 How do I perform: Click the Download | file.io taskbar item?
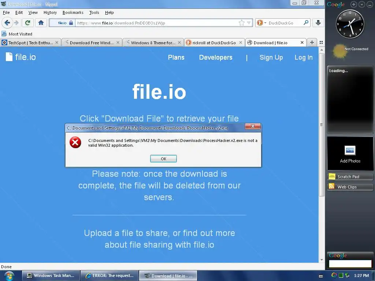[x=168, y=276]
